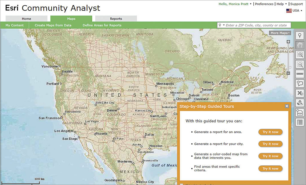
Task: Try it now for find areas criteria
Action: click(270, 168)
